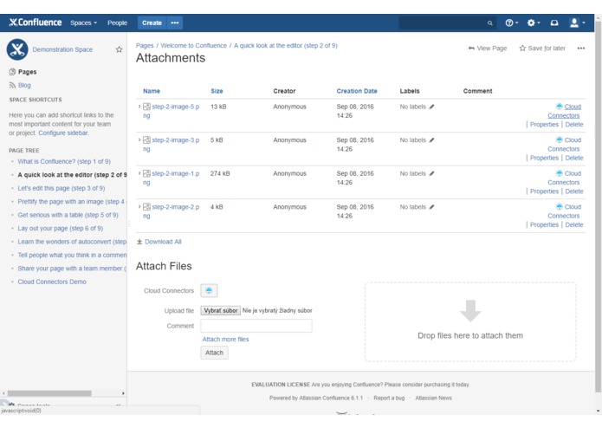The image size is (602, 428).
Task: Click the Cloud Connectors upload icon button
Action: [209, 290]
